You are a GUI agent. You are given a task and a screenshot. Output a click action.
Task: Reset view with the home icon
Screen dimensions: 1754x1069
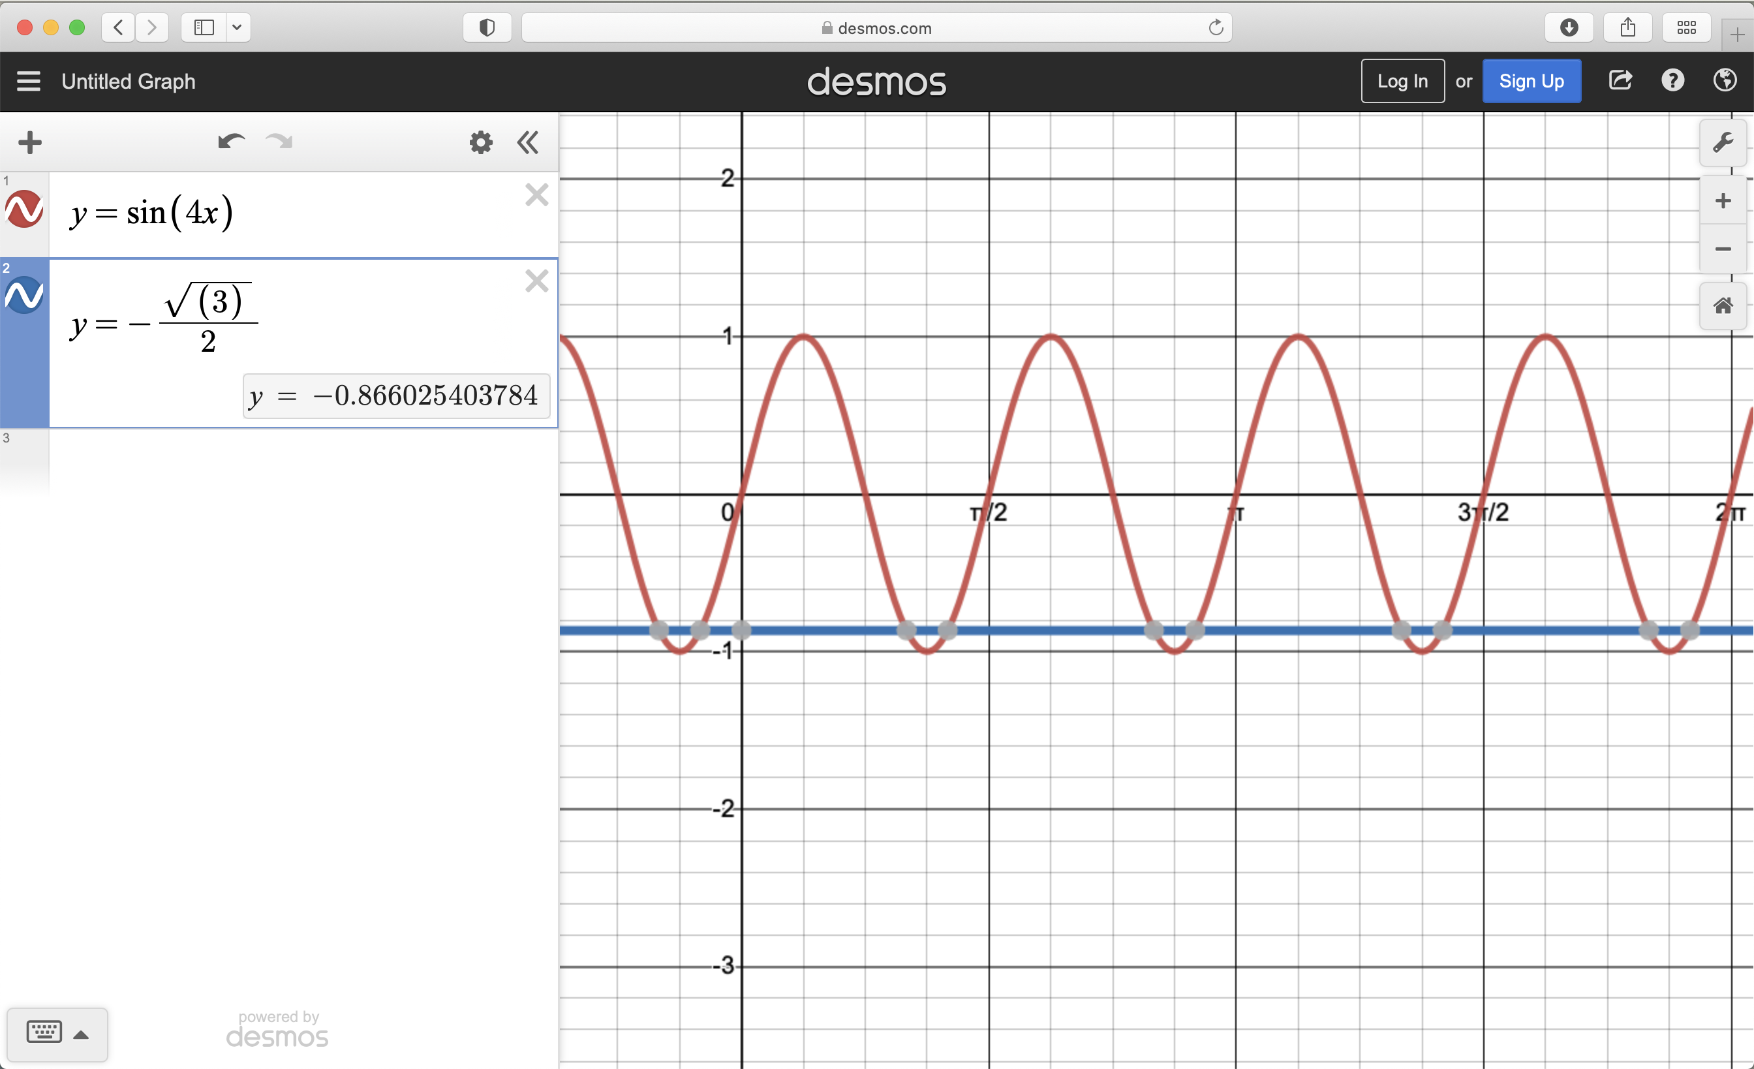(x=1723, y=306)
